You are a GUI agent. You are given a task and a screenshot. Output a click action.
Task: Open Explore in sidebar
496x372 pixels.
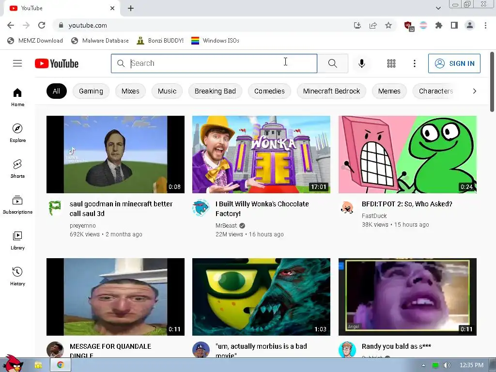point(17,133)
